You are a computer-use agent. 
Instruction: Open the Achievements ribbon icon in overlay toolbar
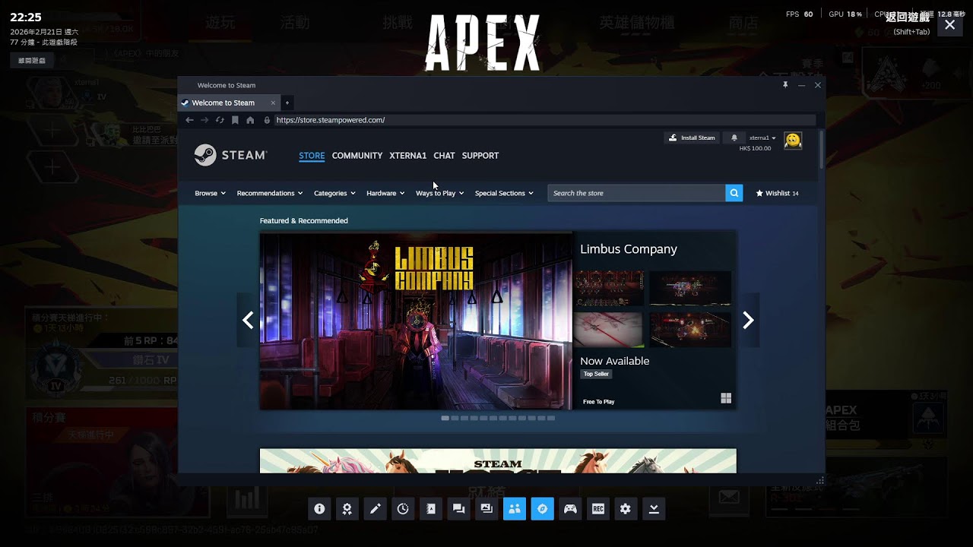tap(347, 509)
